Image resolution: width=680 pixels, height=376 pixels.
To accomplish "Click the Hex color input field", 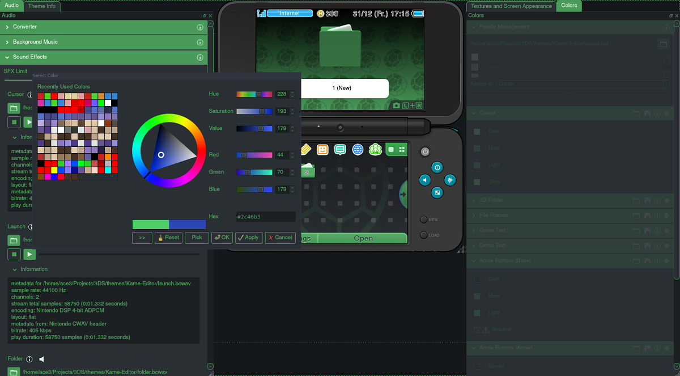I will click(x=266, y=217).
